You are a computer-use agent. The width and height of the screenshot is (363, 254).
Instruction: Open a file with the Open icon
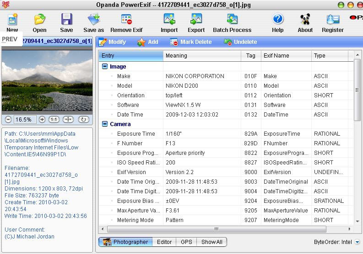coord(39,19)
